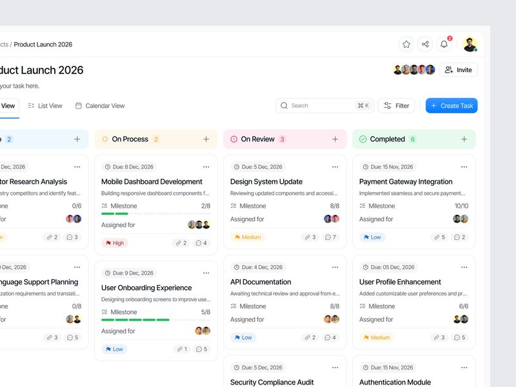The image size is (516, 387).
Task: Click the Due: 8 Dec, 2026 date chip
Action: 129,167
